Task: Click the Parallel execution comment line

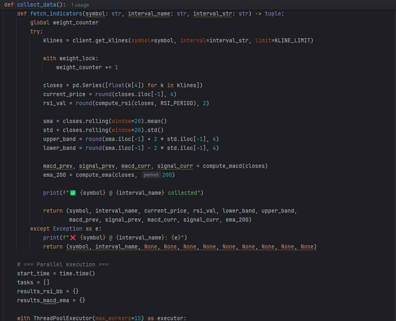Action: coord(62,264)
